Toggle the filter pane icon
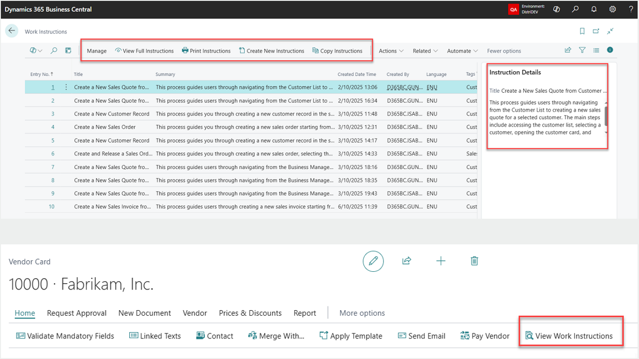 click(582, 50)
